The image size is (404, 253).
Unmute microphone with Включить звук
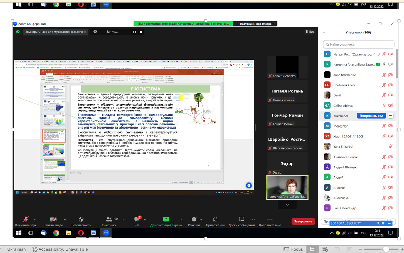tap(26, 219)
